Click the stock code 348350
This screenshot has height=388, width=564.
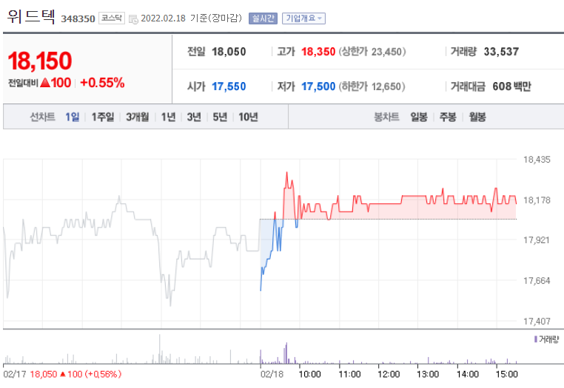(78, 18)
